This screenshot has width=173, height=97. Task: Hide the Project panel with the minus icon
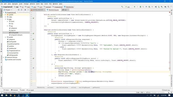pos(28,10)
